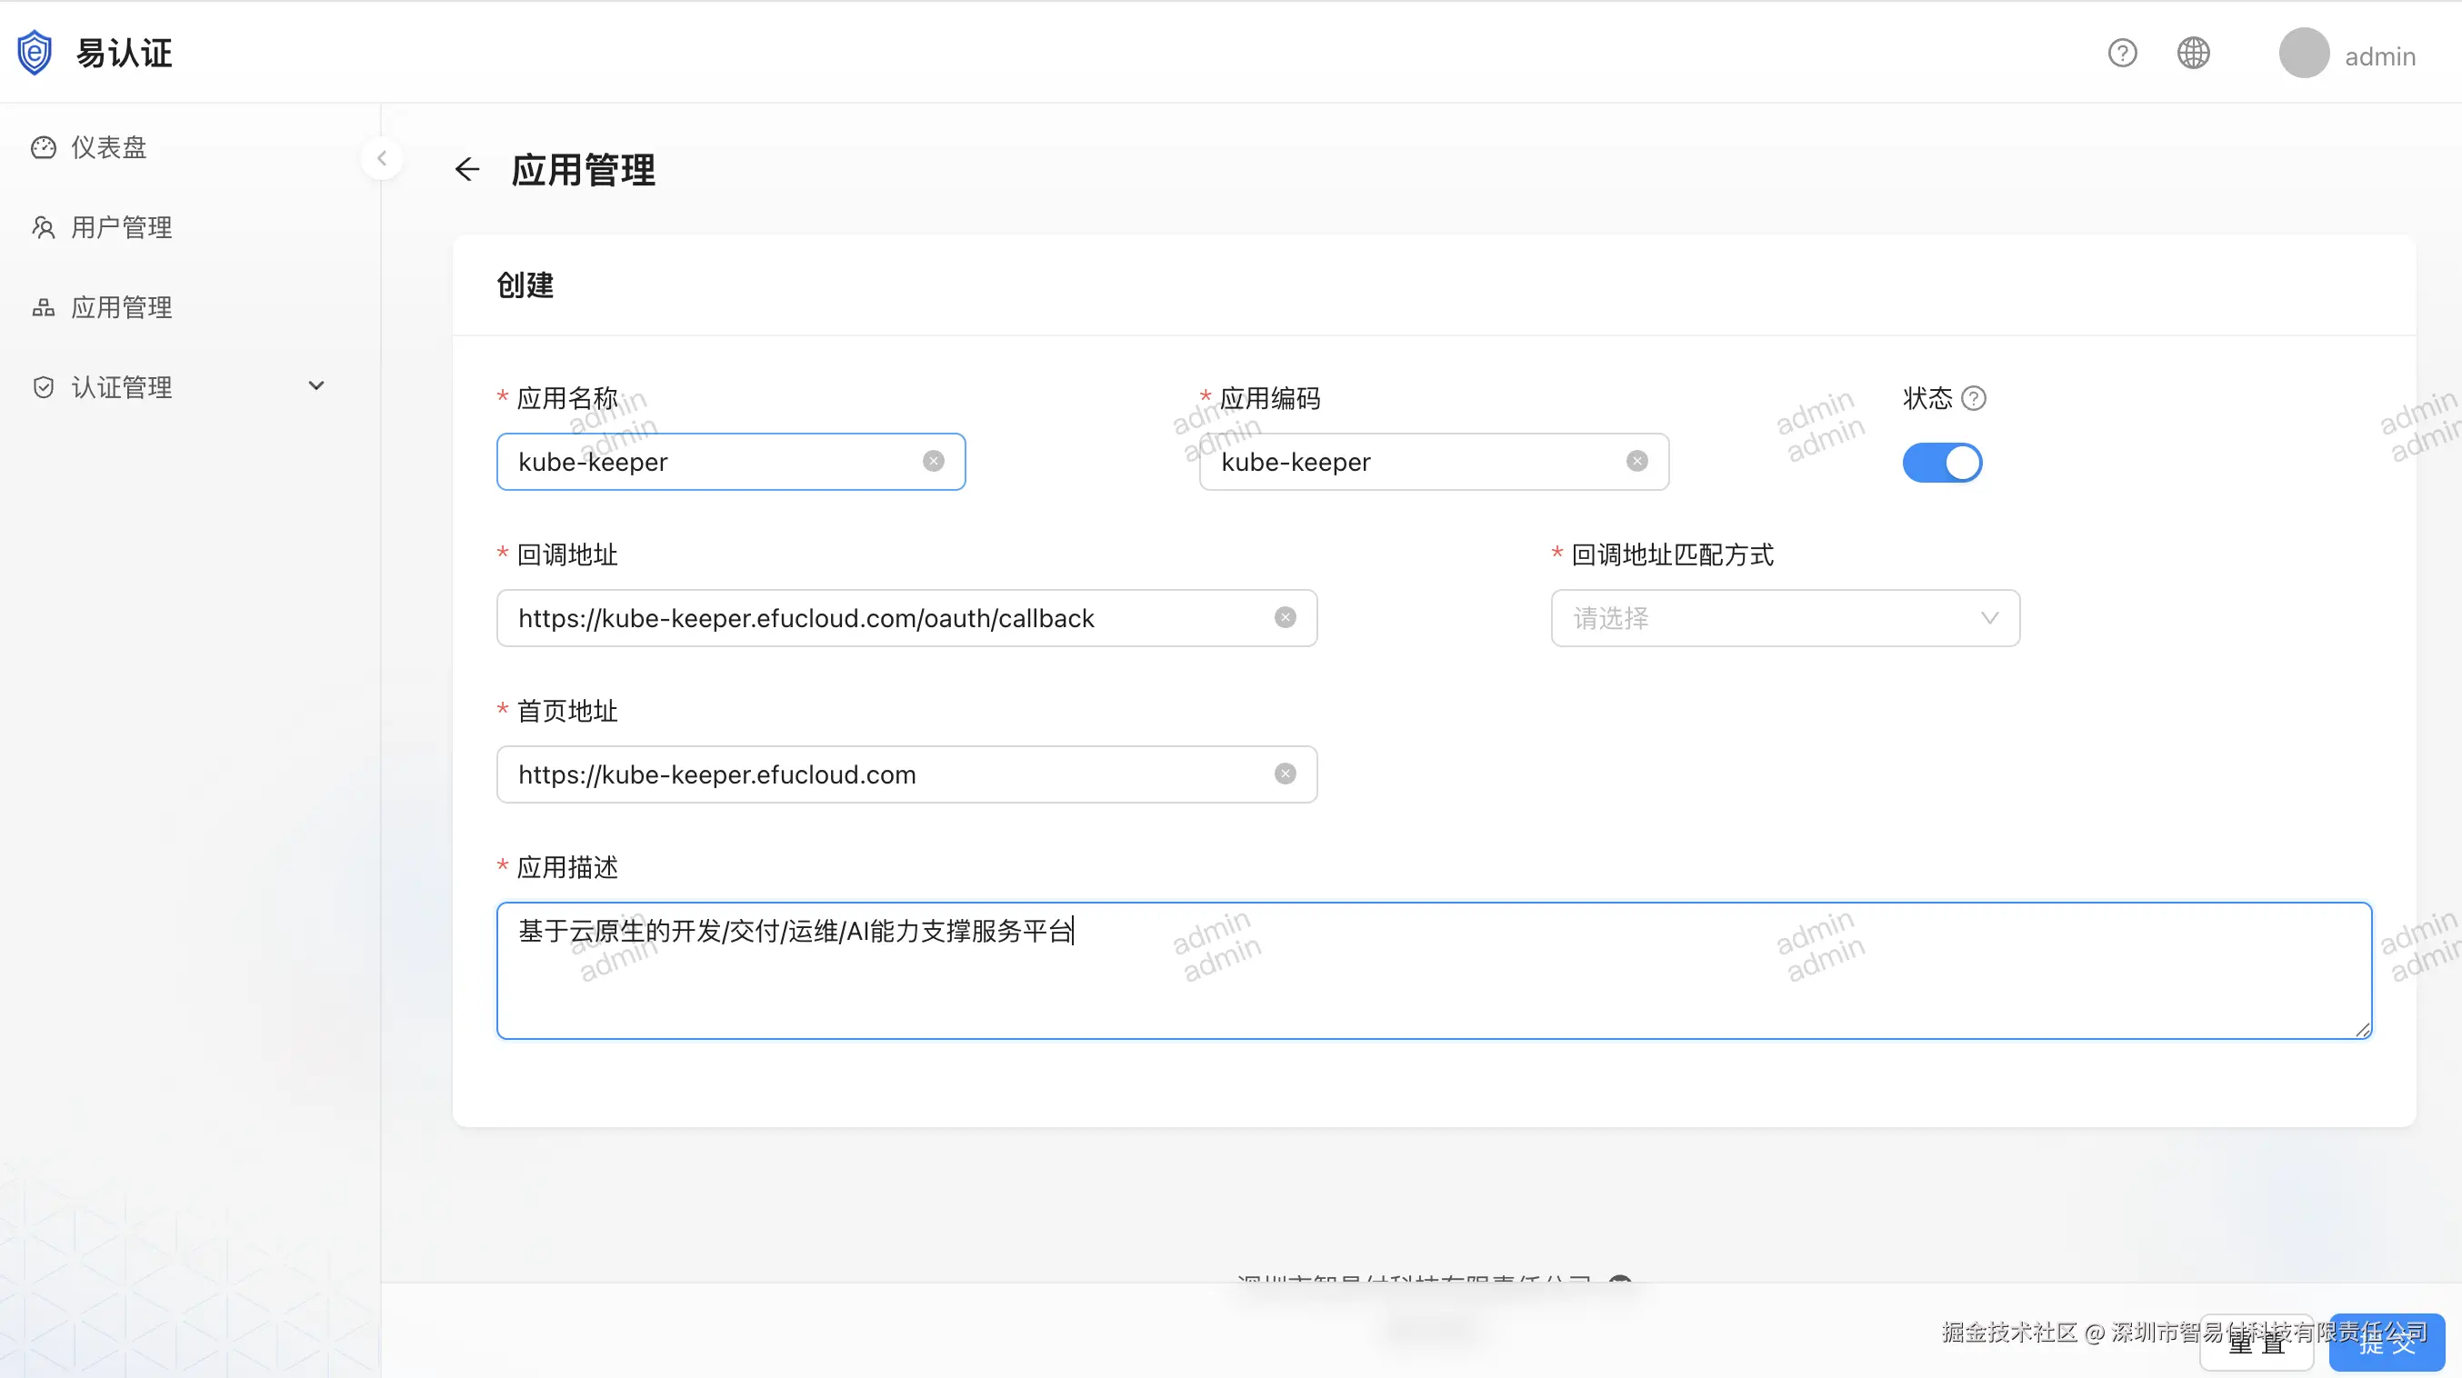Select the 仪表盘 dashboard icon in sidebar
This screenshot has height=1378, width=2462.
(x=44, y=146)
